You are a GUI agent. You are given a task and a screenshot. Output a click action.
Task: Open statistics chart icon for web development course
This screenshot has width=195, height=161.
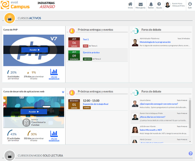point(54,134)
